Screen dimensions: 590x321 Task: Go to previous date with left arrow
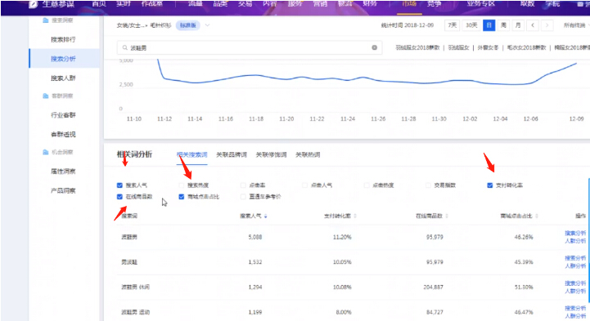533,25
